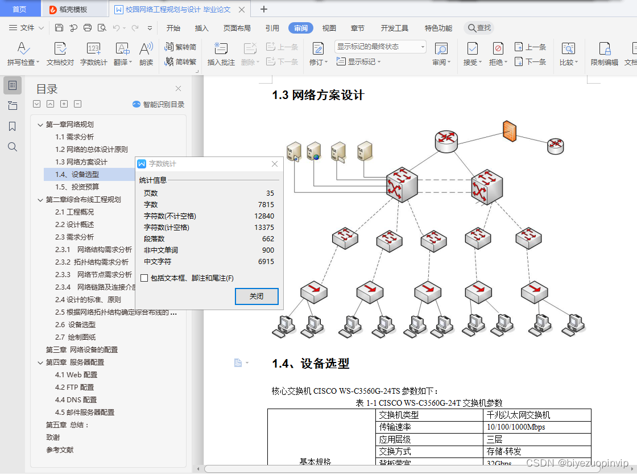Open the TOC move-down dropdown icon
Image resolution: width=637 pixels, height=474 pixels.
36,104
